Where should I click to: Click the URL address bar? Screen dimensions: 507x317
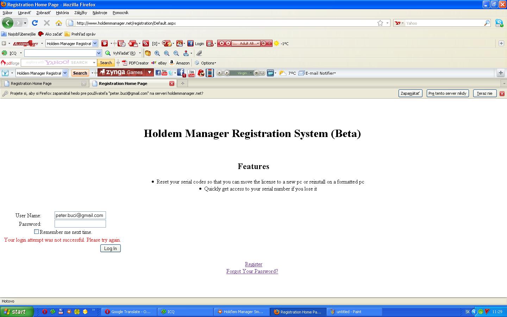tap(225, 23)
